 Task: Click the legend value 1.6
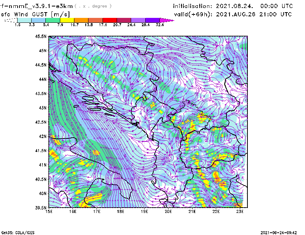click(18, 25)
